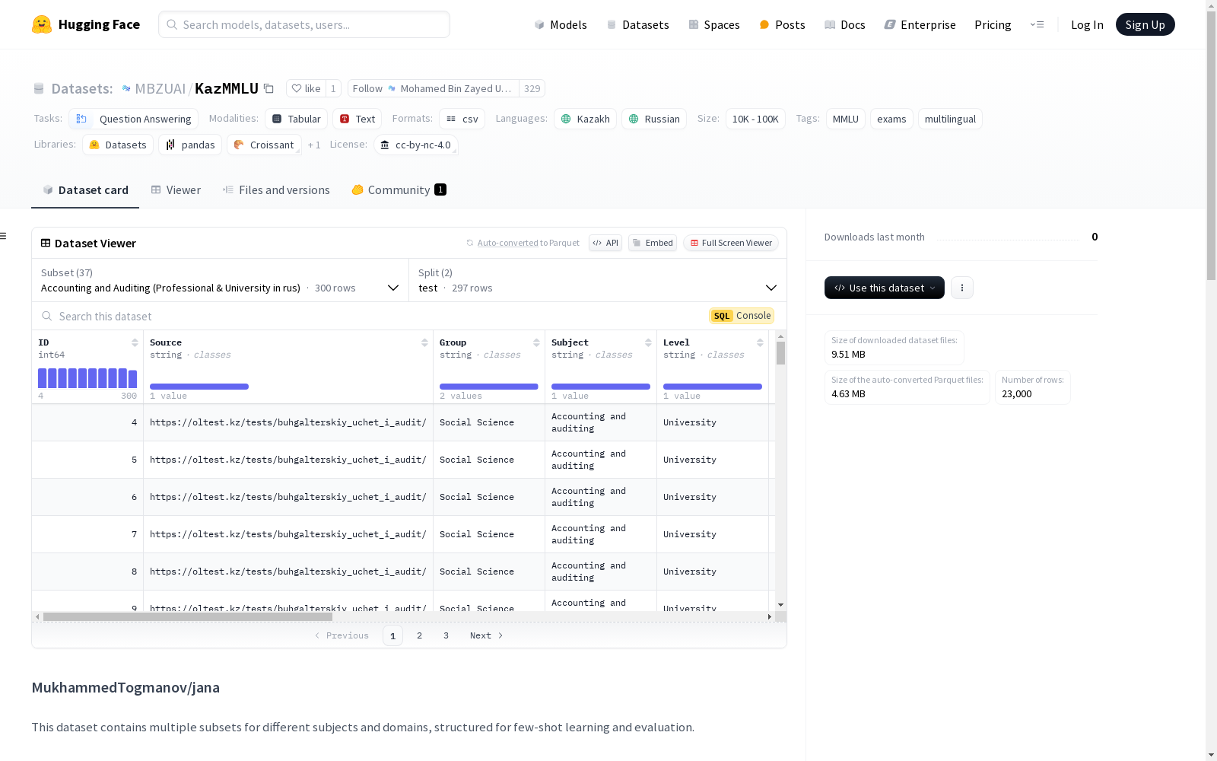Filter by Tabular modality tag
Screen dimensions: 1217x761
pyautogui.click(x=297, y=119)
